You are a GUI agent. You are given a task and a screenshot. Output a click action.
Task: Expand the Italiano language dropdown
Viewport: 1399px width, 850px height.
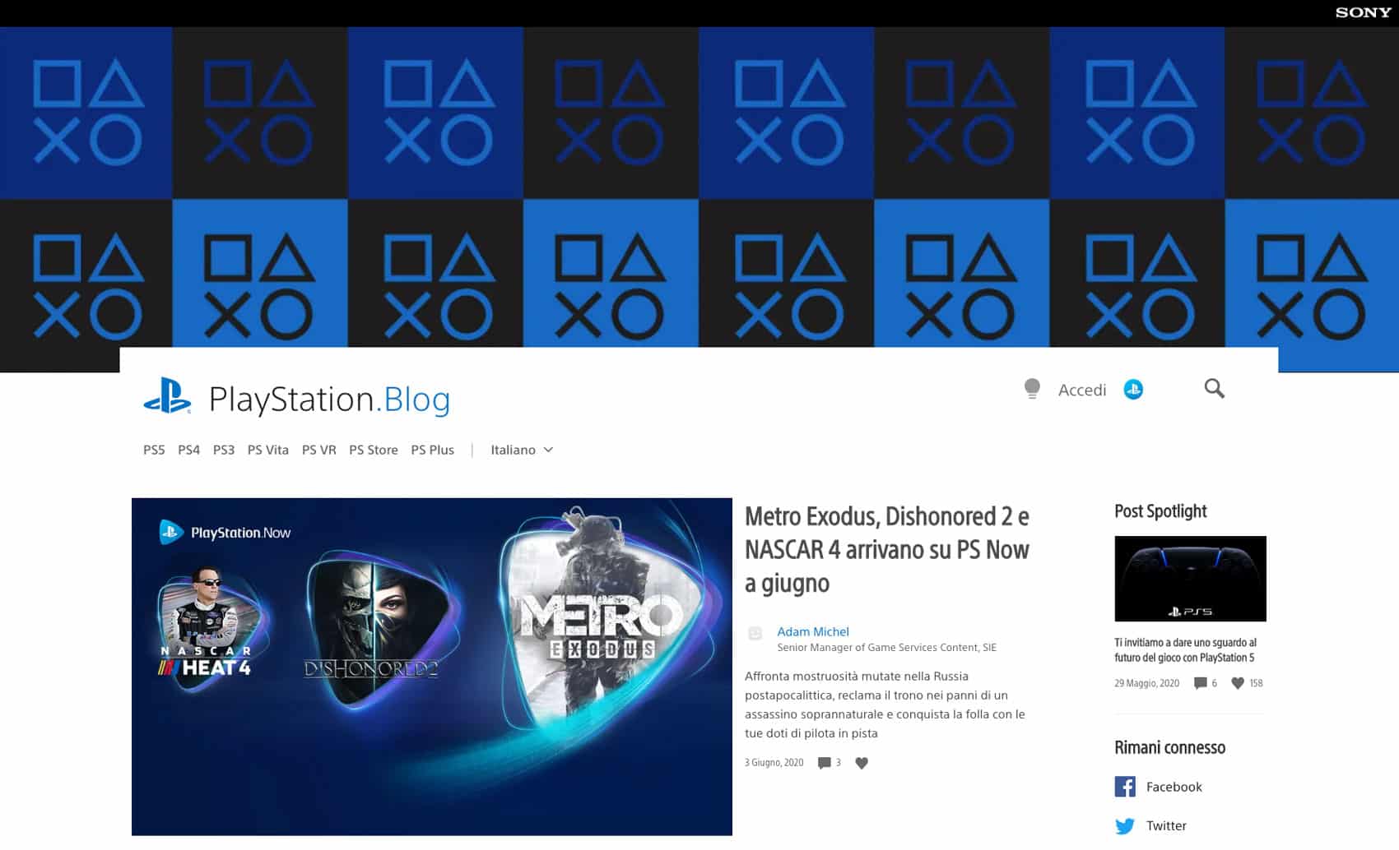tap(522, 450)
